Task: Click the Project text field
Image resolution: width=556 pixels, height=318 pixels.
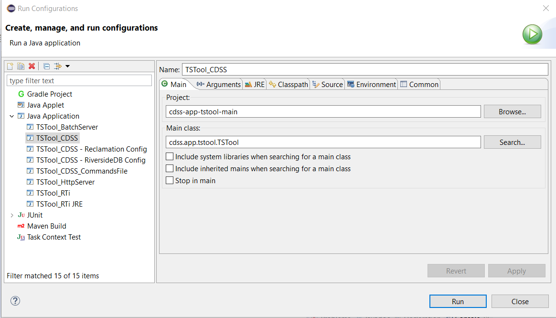Action: click(323, 111)
